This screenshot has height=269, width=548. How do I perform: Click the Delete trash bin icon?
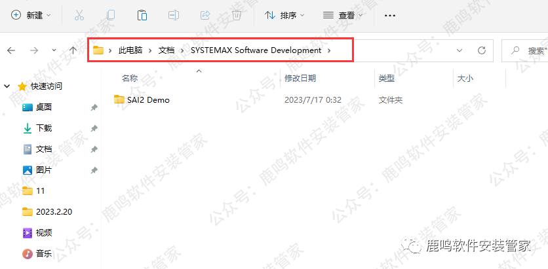tap(236, 14)
